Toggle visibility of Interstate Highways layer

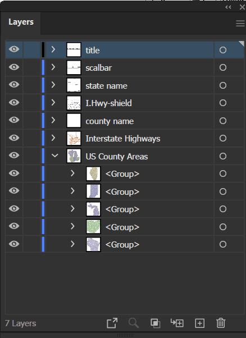coord(14,138)
